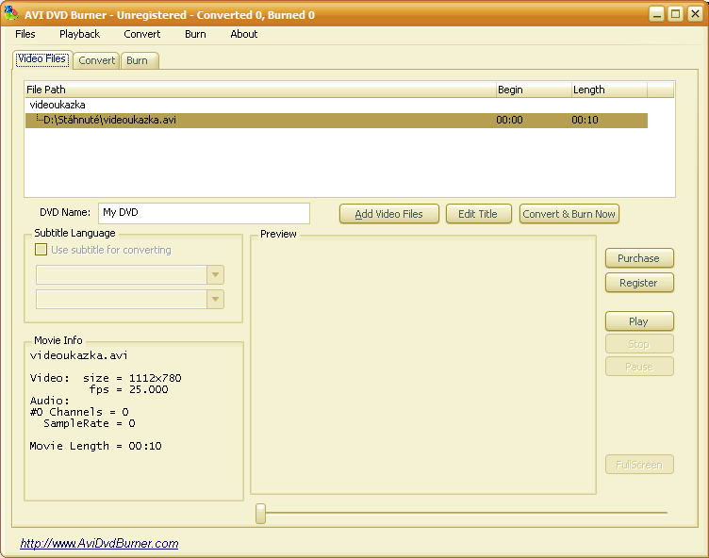Image resolution: width=709 pixels, height=558 pixels.
Task: Start Convert & Burn Now
Action: tap(569, 214)
